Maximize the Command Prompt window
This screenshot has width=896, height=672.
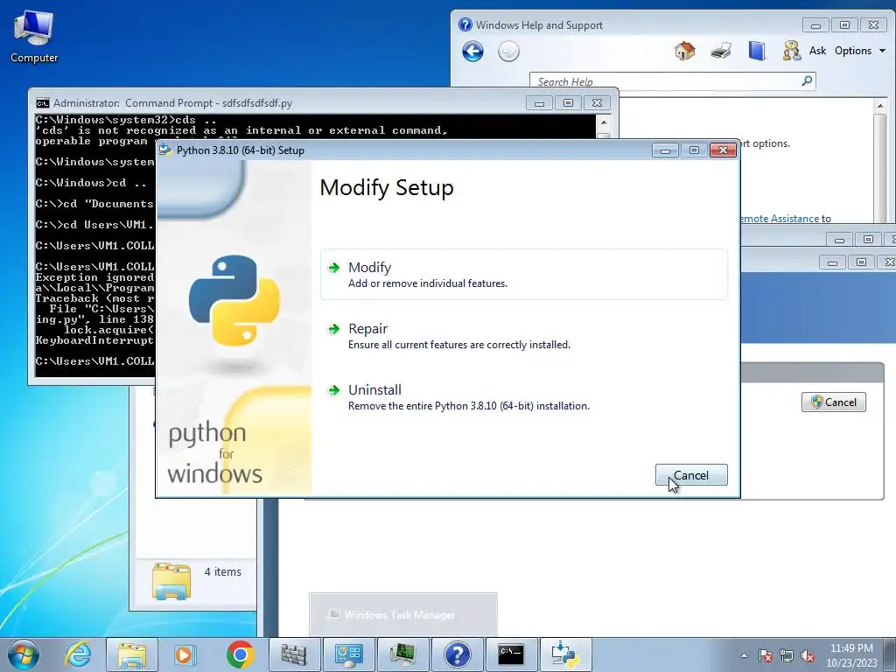click(x=568, y=103)
